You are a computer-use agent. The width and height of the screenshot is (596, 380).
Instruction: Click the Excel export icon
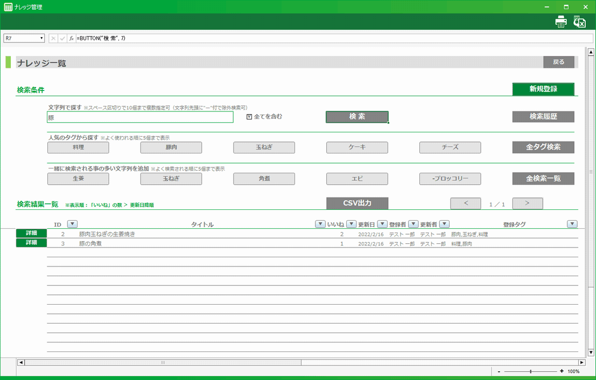click(x=579, y=22)
